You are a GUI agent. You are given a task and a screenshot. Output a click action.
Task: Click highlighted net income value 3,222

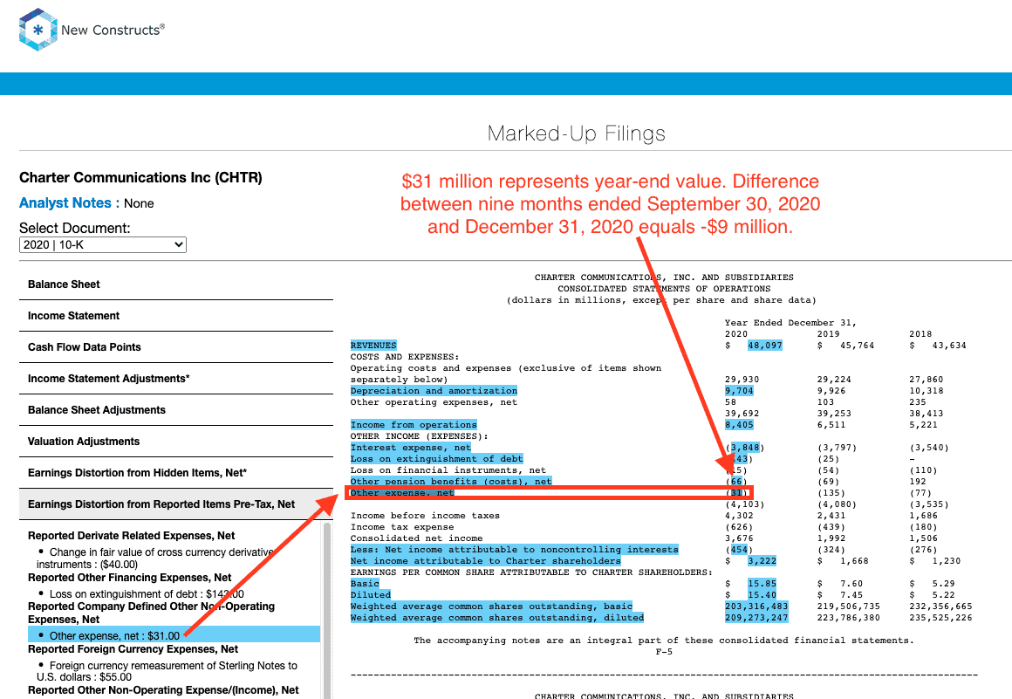click(762, 561)
